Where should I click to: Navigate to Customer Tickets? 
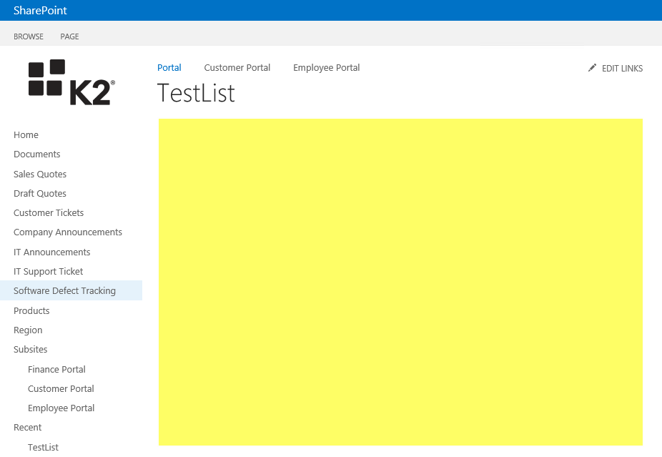(49, 213)
